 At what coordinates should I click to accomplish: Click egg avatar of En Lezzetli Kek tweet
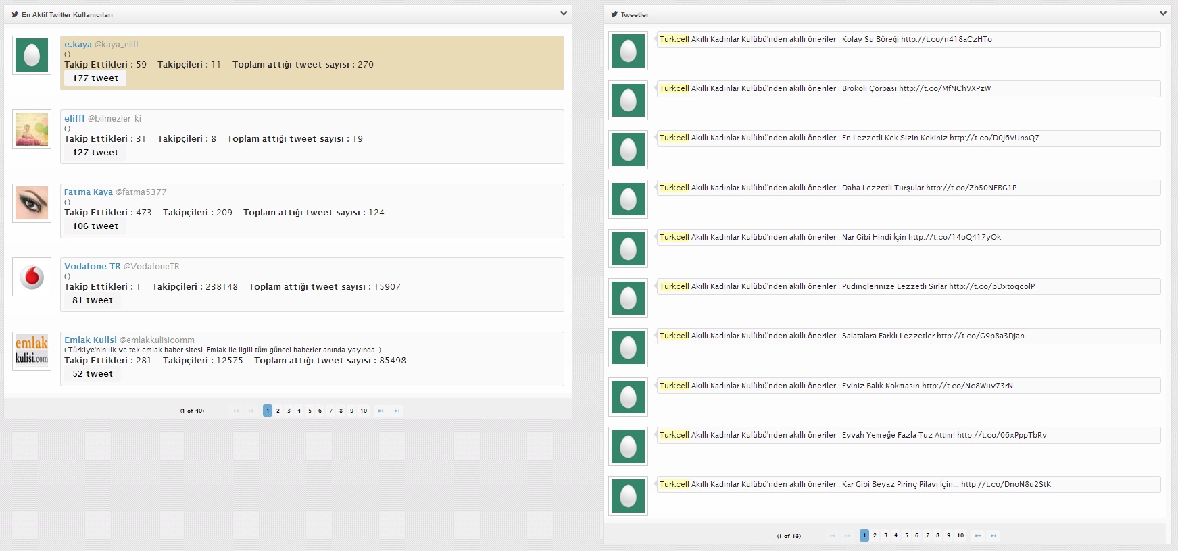pyautogui.click(x=629, y=149)
